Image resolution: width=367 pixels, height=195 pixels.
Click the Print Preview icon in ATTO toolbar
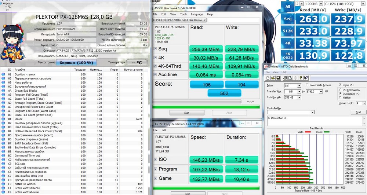tap(290, 78)
